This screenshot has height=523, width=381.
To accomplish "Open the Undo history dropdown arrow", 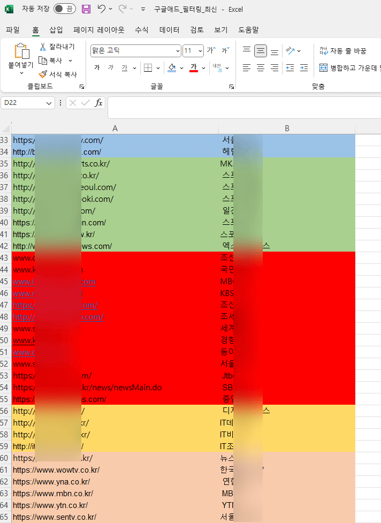I will tap(111, 9).
